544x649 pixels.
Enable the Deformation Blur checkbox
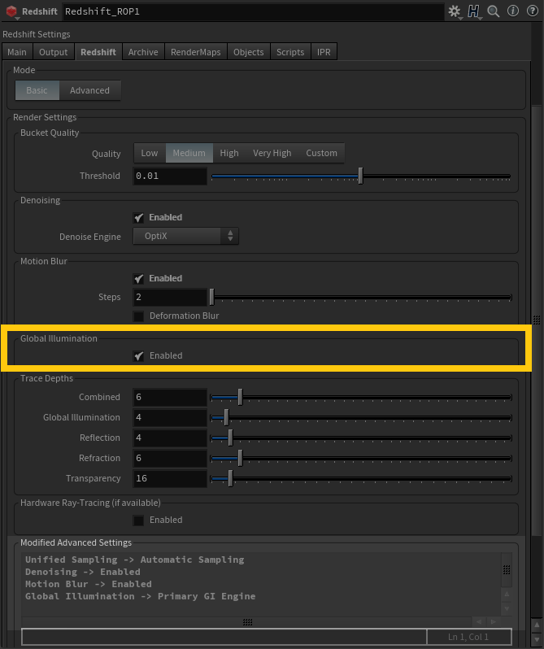point(139,316)
